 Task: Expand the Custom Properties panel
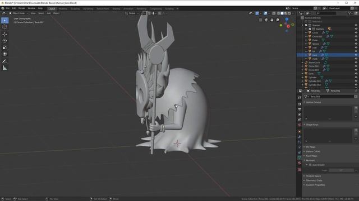click(315, 185)
